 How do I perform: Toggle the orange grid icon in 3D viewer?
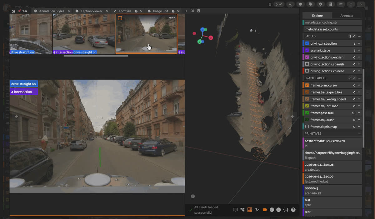coord(250,210)
